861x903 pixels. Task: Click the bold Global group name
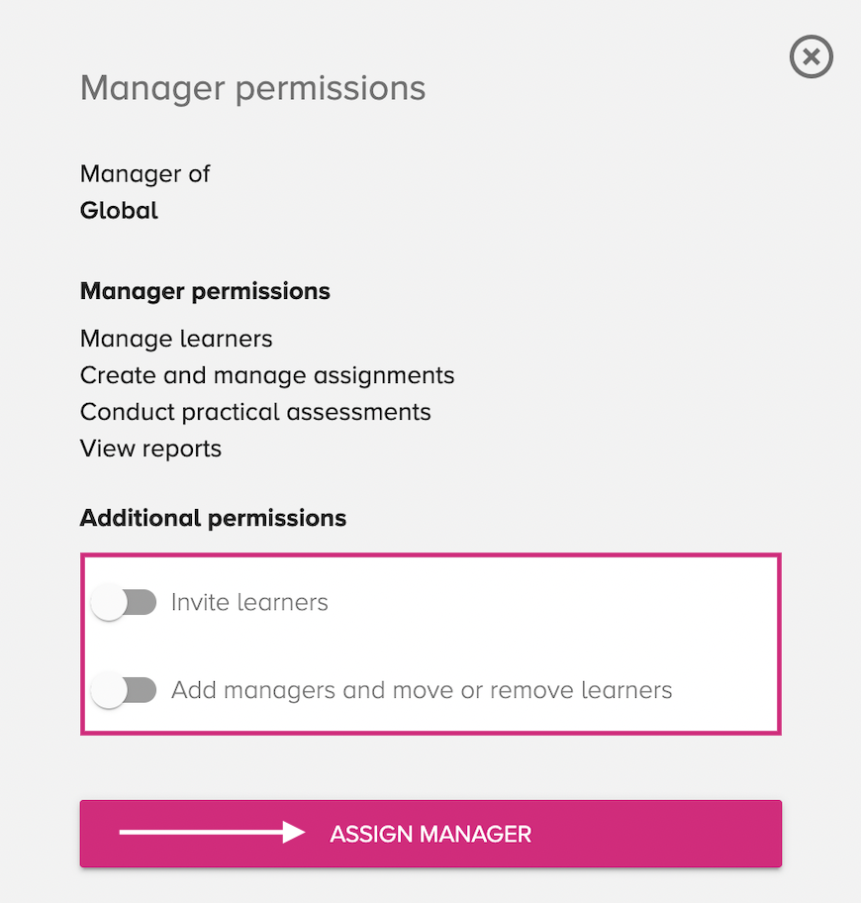119,210
